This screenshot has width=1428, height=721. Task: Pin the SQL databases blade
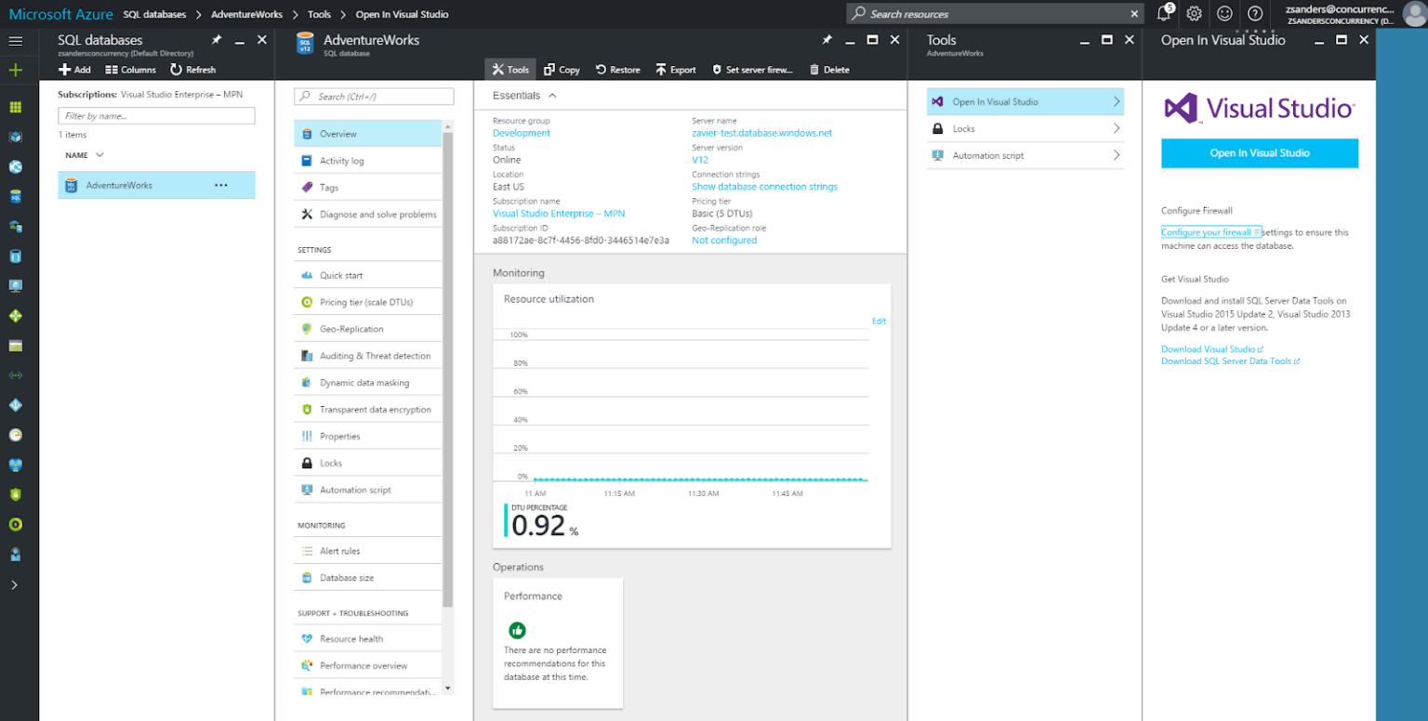tap(217, 40)
